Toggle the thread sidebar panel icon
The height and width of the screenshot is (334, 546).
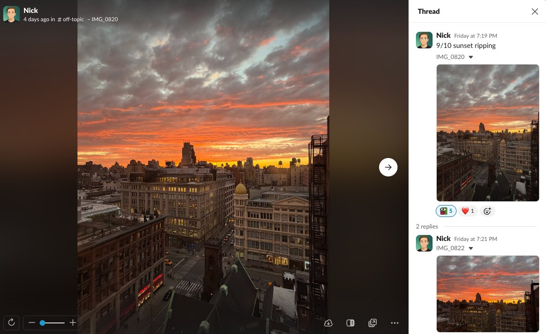[350, 323]
